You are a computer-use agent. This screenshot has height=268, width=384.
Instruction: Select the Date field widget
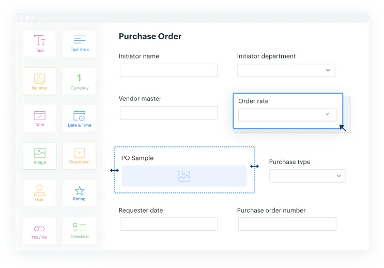click(x=40, y=118)
